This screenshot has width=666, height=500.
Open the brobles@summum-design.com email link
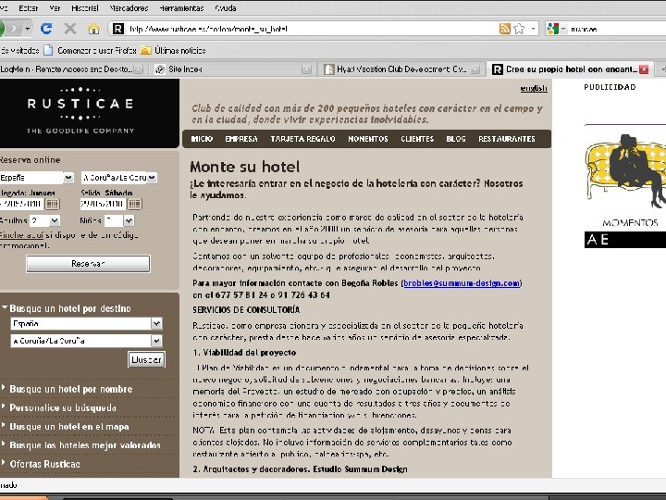(462, 283)
